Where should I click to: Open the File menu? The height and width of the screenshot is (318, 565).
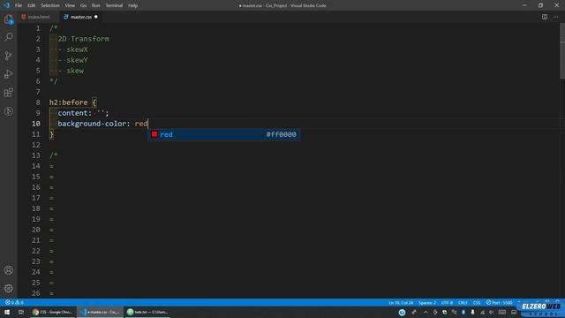pos(19,5)
